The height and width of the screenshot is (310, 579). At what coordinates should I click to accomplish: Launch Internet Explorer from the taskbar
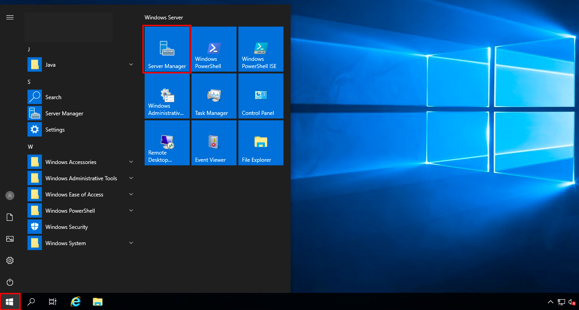76,302
